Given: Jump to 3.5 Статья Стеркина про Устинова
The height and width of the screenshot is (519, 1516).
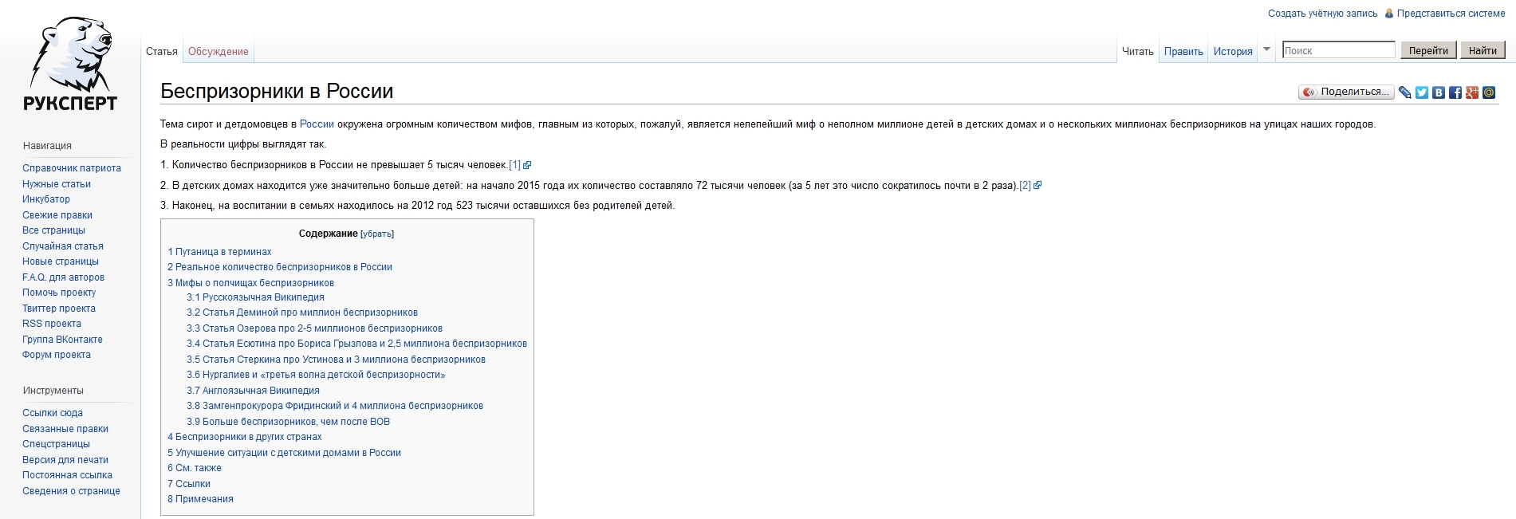Looking at the screenshot, I should click(x=336, y=360).
